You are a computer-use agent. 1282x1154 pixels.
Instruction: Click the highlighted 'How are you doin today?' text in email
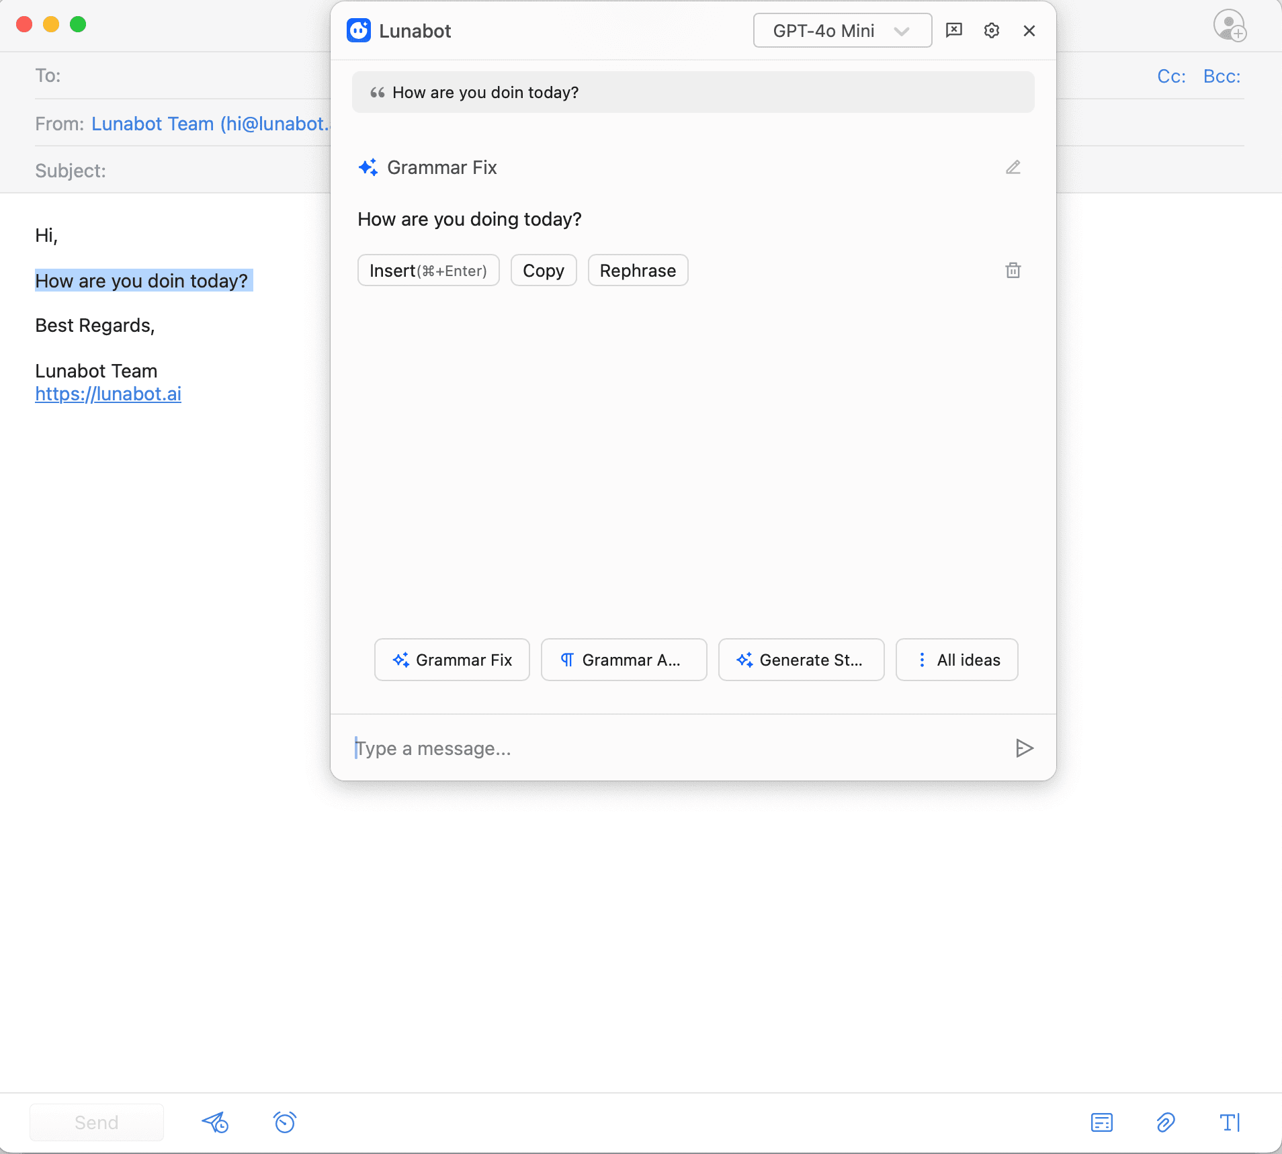143,281
